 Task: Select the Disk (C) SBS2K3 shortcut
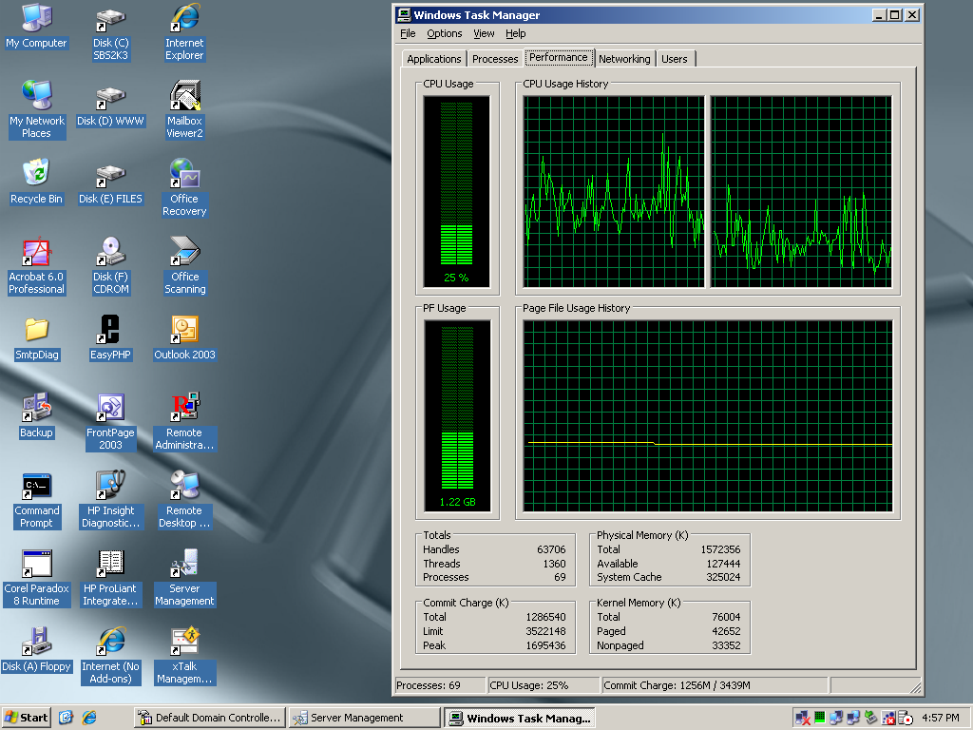[x=110, y=33]
